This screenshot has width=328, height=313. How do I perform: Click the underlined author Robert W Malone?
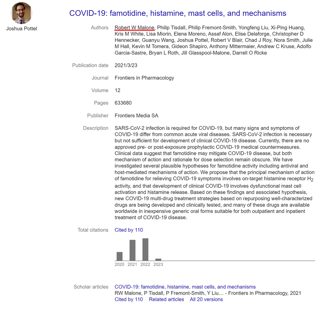pyautogui.click(x=134, y=27)
